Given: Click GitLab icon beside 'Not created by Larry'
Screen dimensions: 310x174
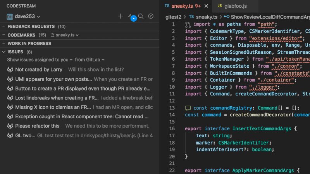Looking at the screenshot, I should click(x=10, y=70).
